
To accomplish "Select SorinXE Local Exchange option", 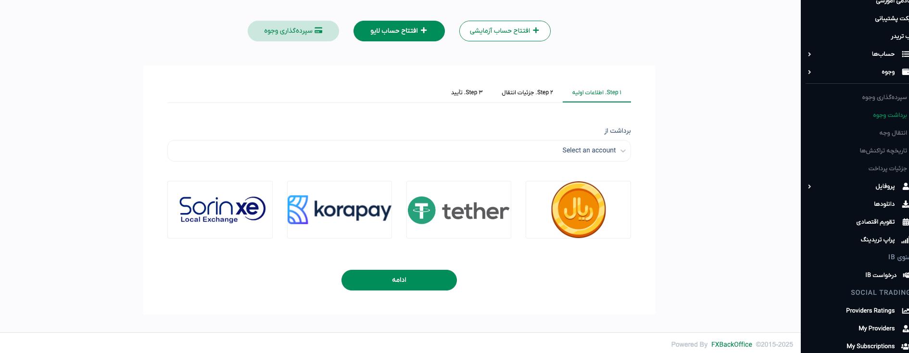I will tap(220, 210).
